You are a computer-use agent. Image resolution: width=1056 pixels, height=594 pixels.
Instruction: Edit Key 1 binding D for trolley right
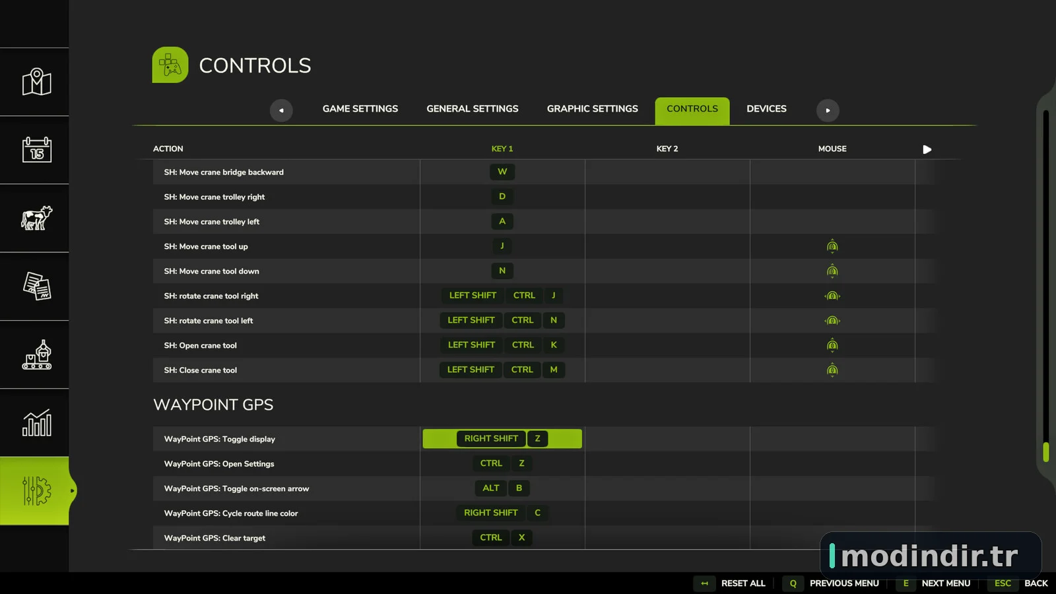[x=502, y=197]
